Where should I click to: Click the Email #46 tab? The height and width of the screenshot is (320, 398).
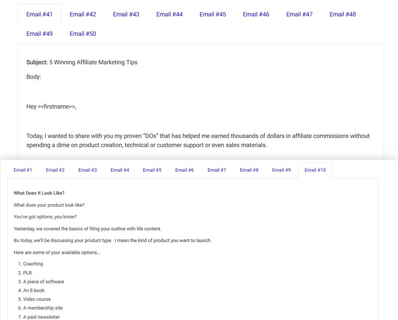(256, 15)
